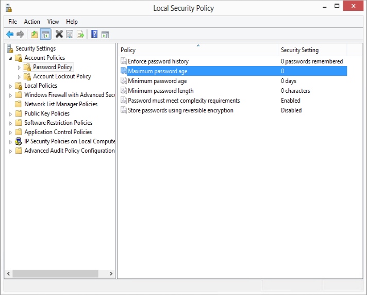Click the Enforce password history policy icon

click(x=124, y=61)
